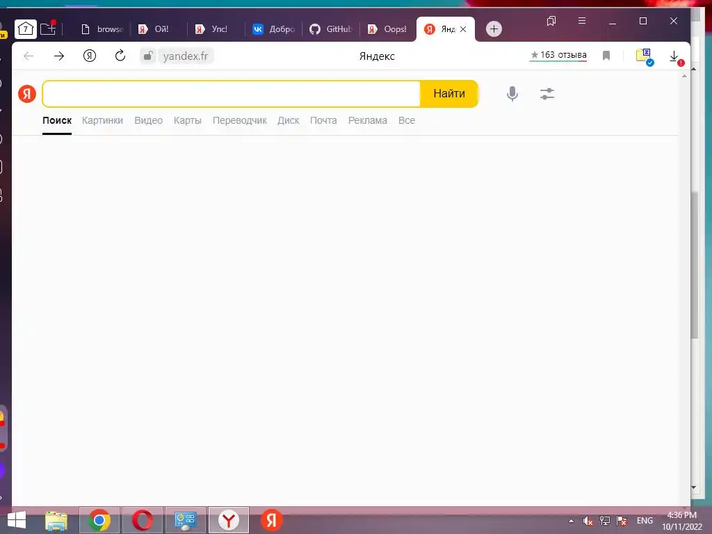Open Карты link
The width and height of the screenshot is (712, 534).
pyautogui.click(x=188, y=120)
